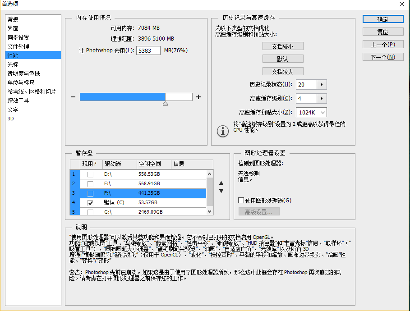This screenshot has height=311, width=410.
Task: Select 常规 in preferences list
Action: [33, 19]
